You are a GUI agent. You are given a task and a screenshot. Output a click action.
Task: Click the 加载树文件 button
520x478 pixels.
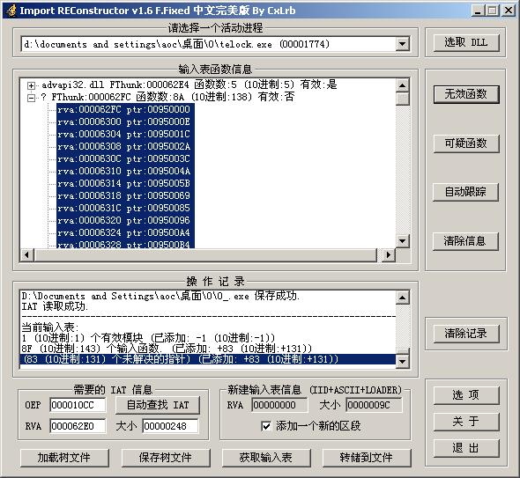coord(64,458)
